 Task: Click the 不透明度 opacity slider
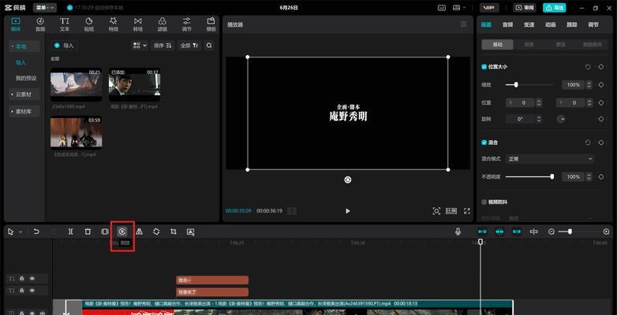(529, 176)
